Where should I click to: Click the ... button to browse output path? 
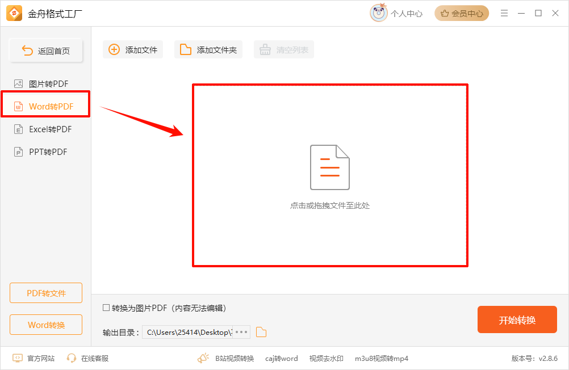(x=242, y=332)
